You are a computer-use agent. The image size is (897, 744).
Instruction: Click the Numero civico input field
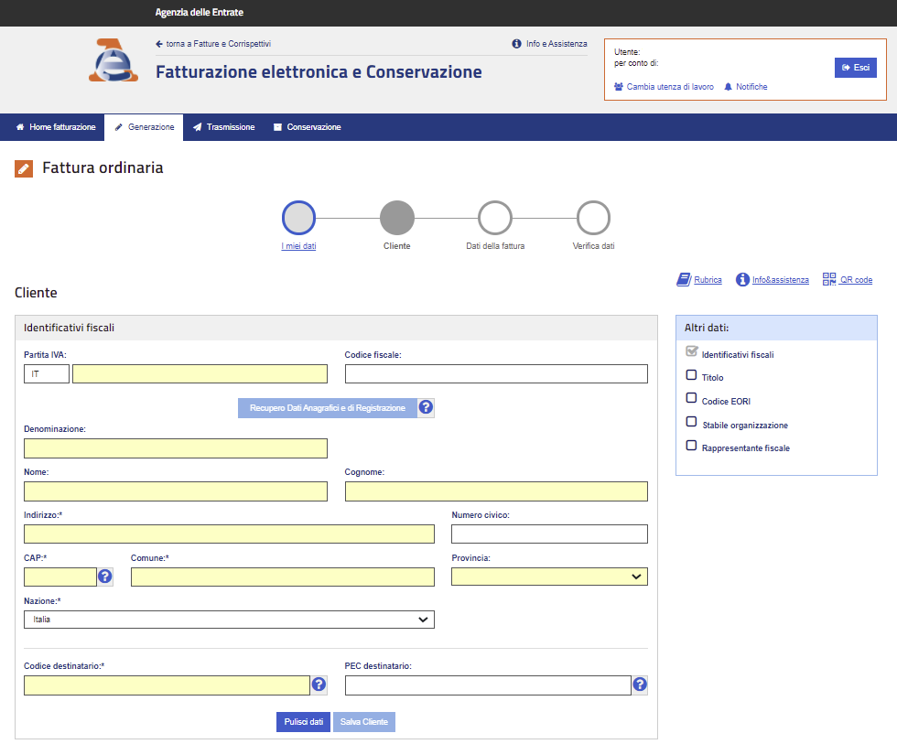(549, 534)
